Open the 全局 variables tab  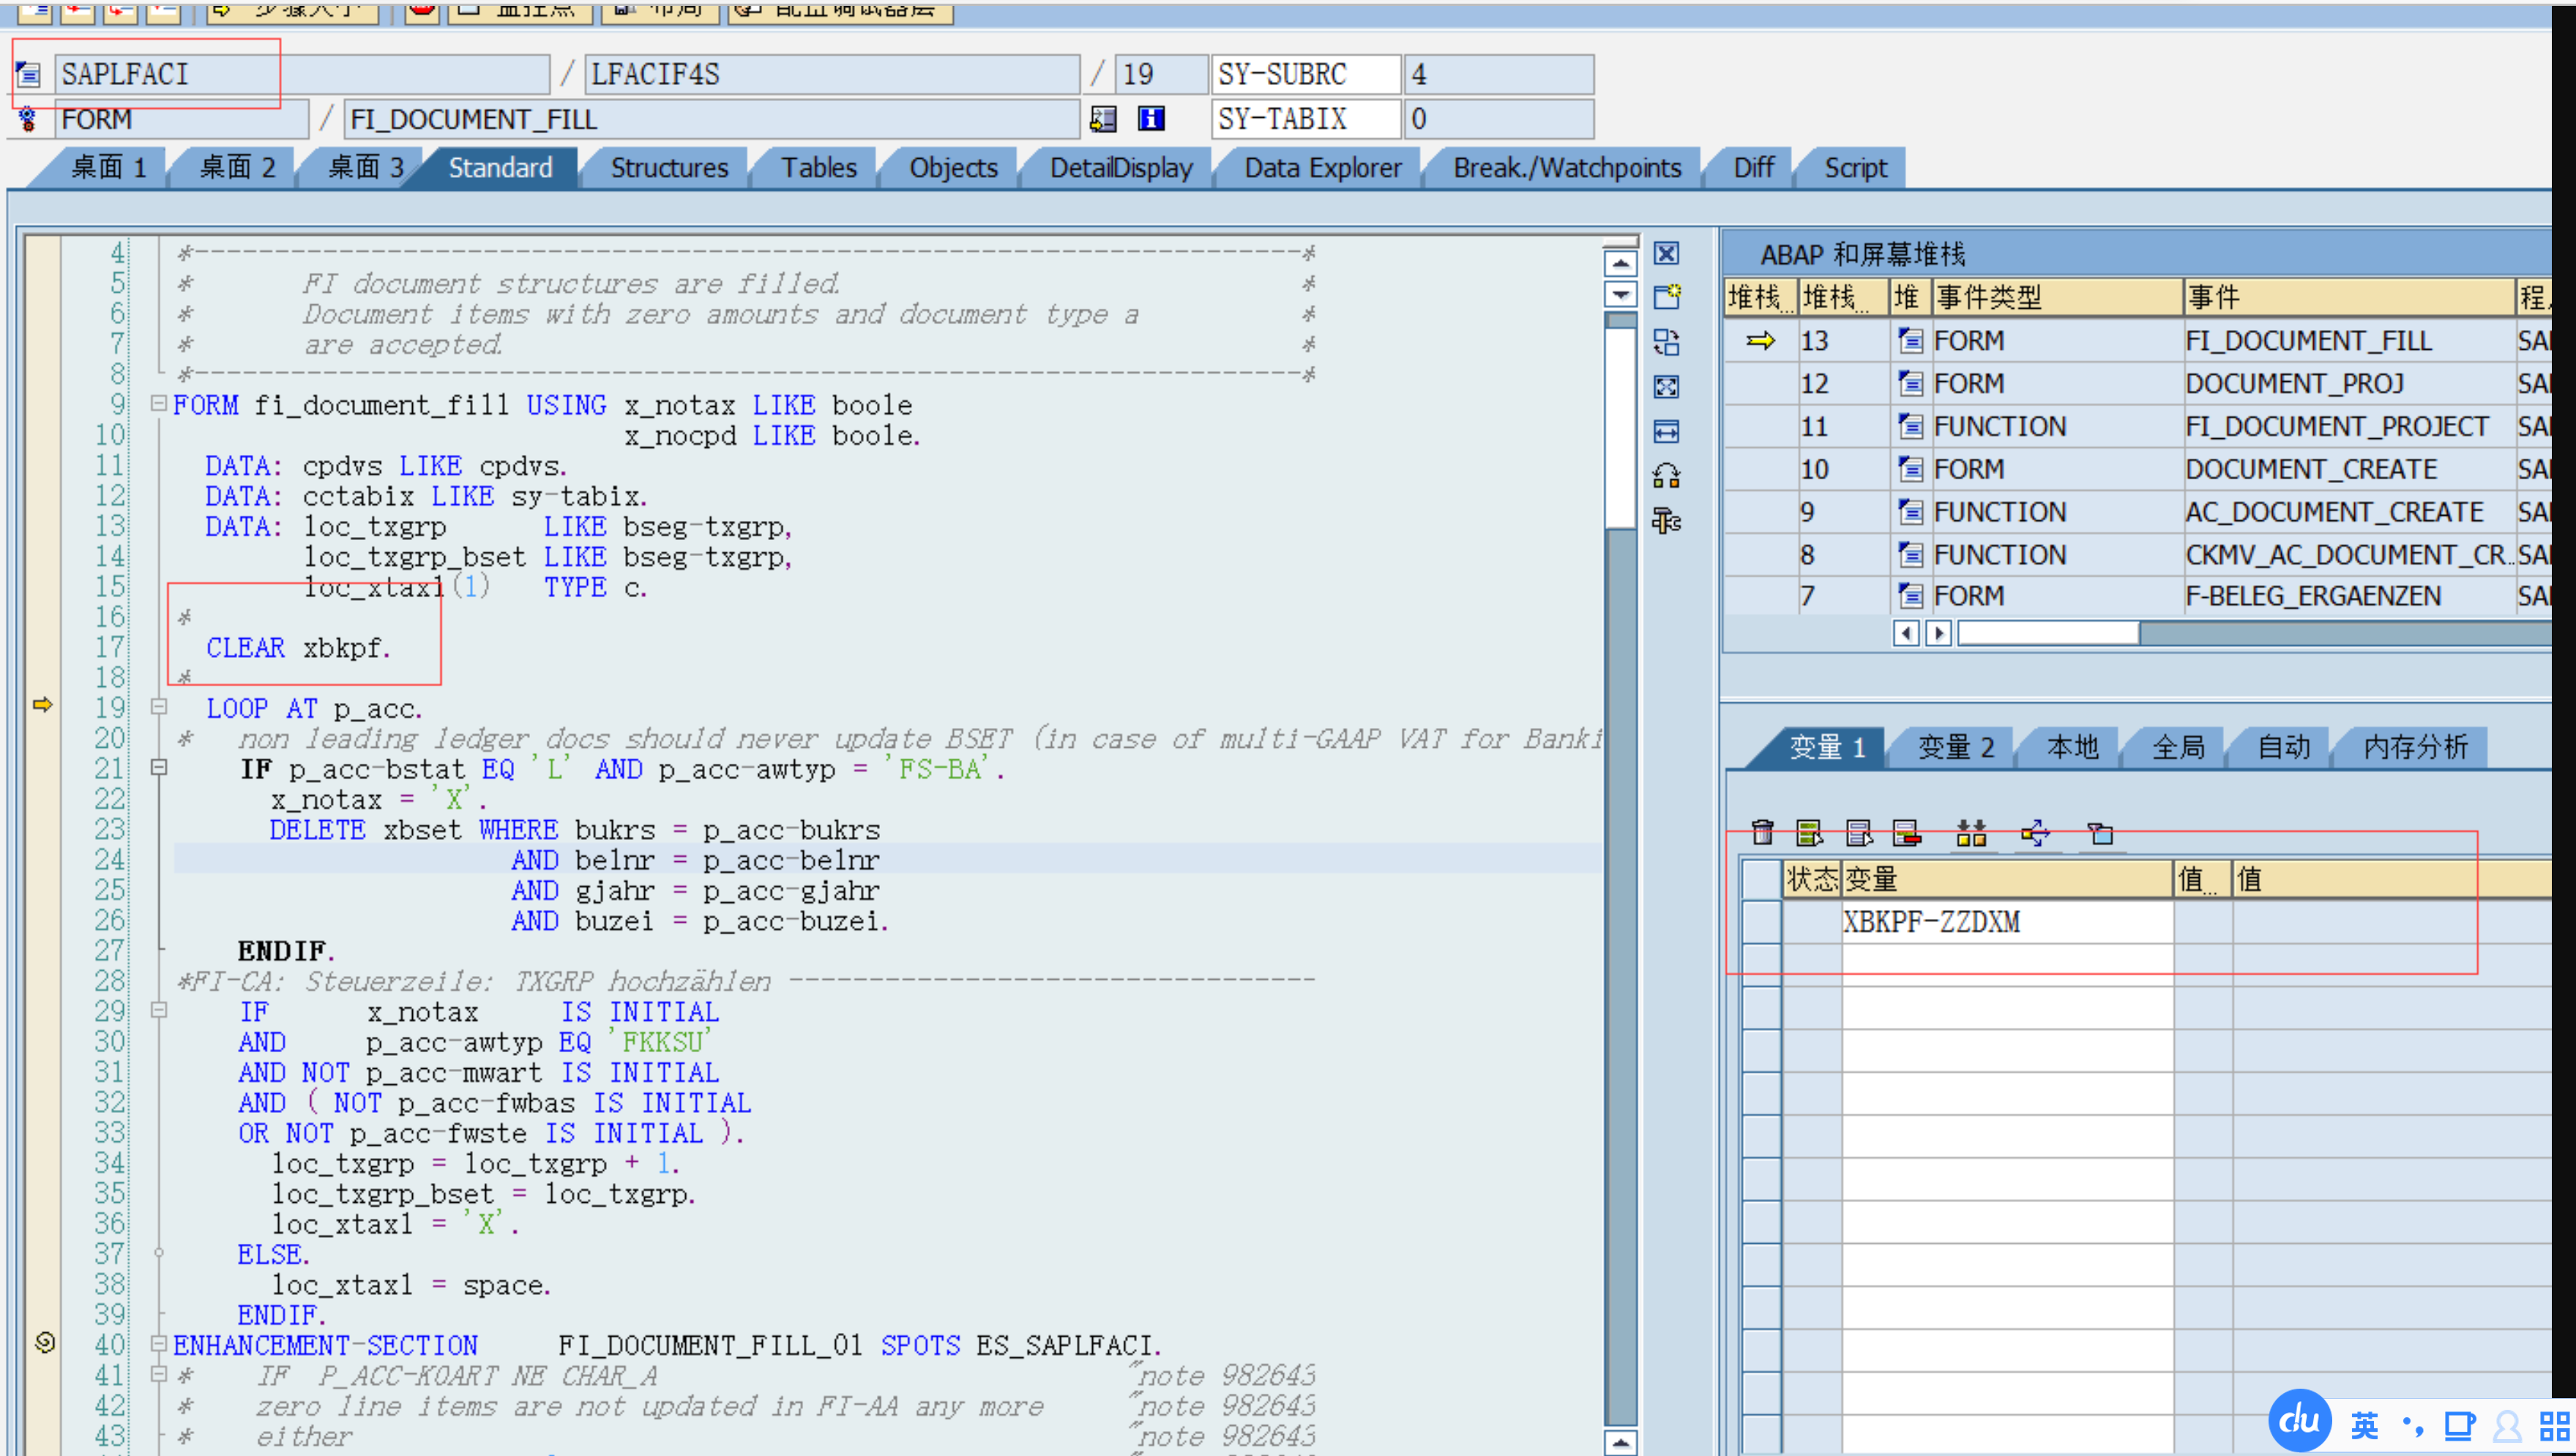[x=2178, y=747]
